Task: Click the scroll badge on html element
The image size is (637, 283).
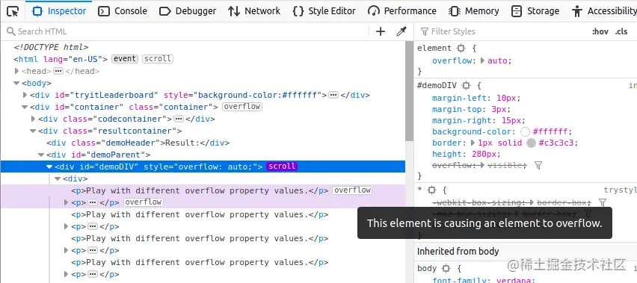Action: 158,59
